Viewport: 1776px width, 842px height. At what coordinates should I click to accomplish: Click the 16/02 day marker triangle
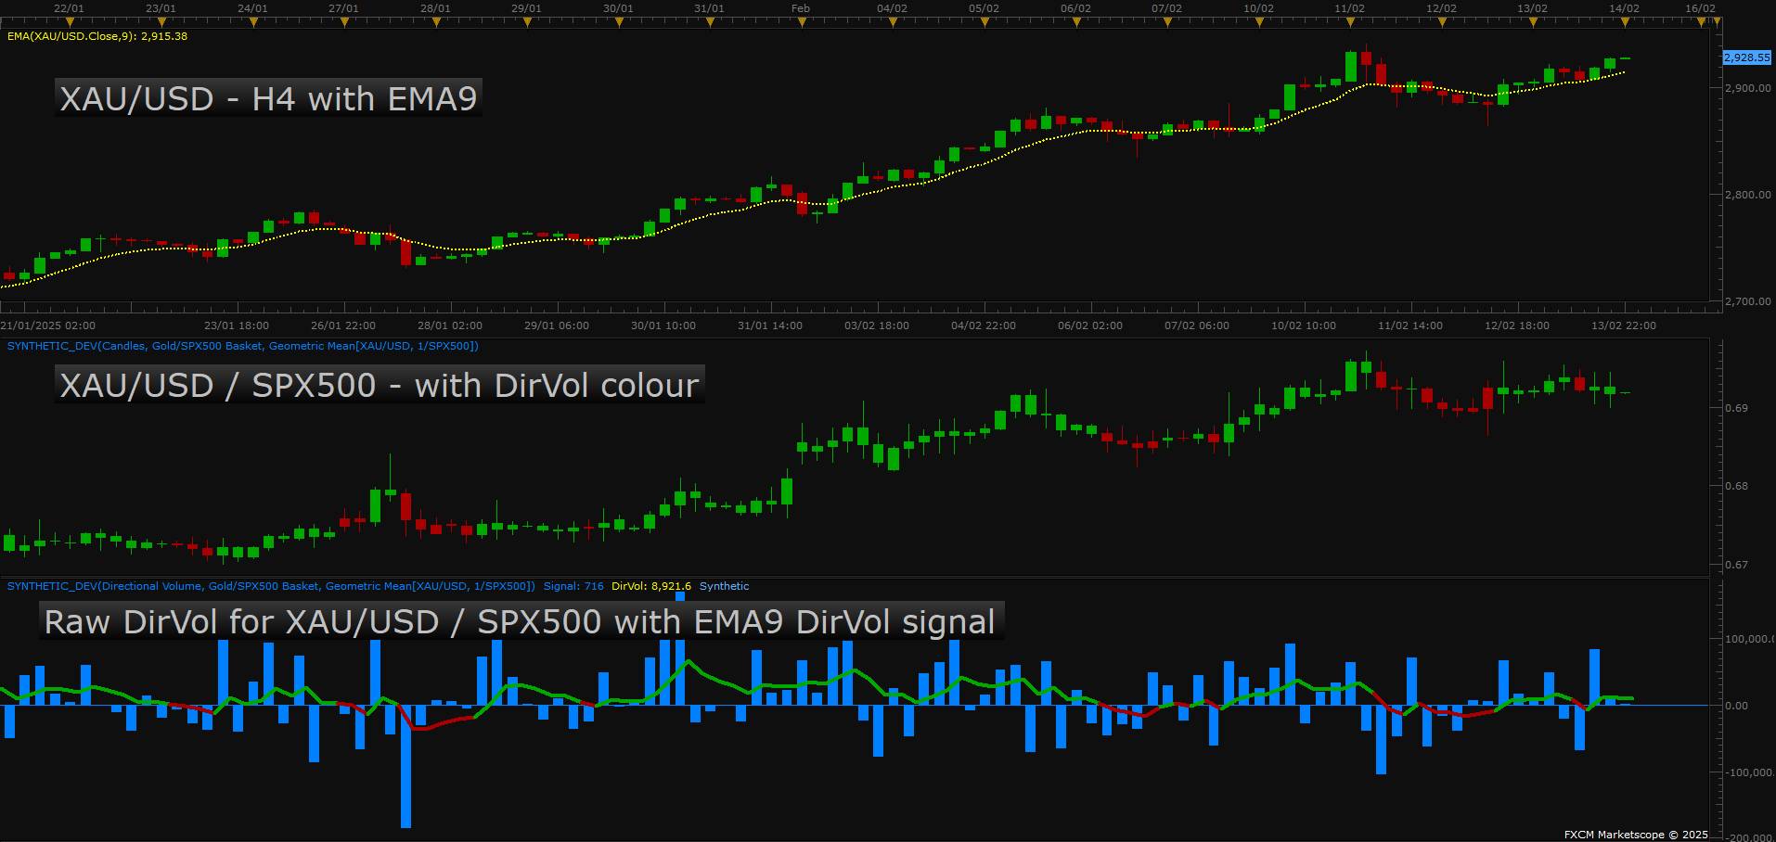[x=1701, y=22]
